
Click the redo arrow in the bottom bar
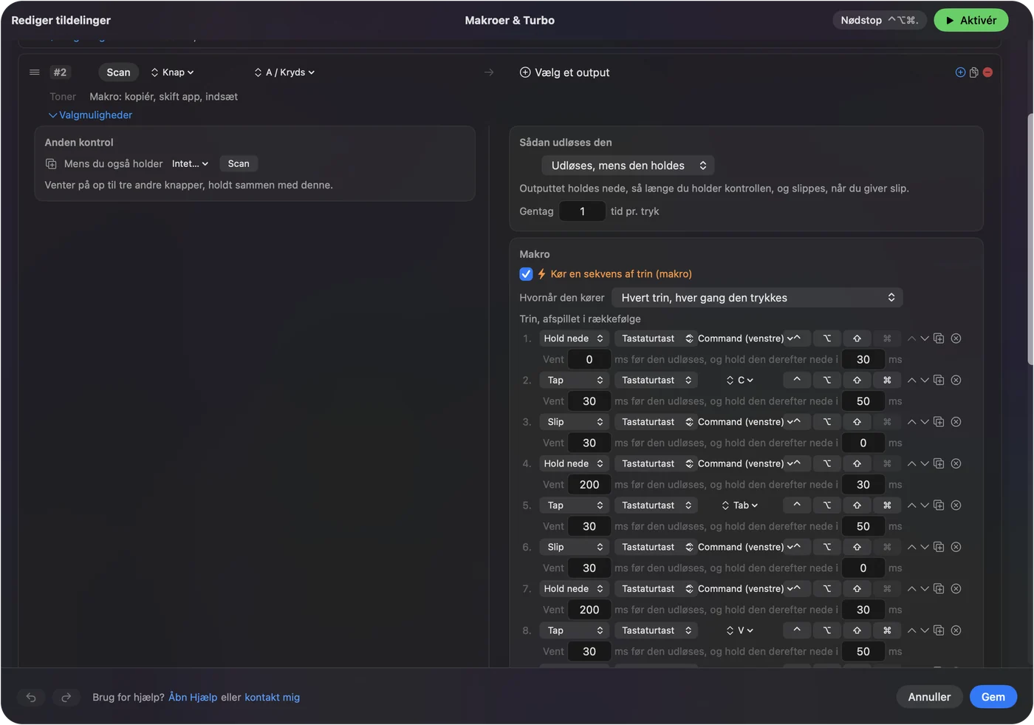click(66, 697)
